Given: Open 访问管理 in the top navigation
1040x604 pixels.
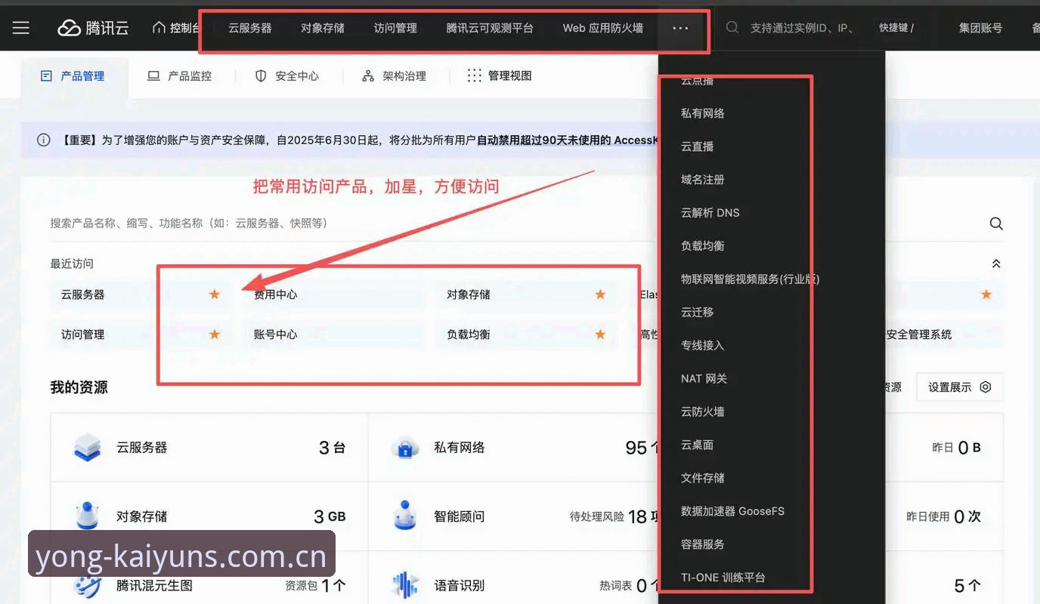Looking at the screenshot, I should click(x=395, y=28).
